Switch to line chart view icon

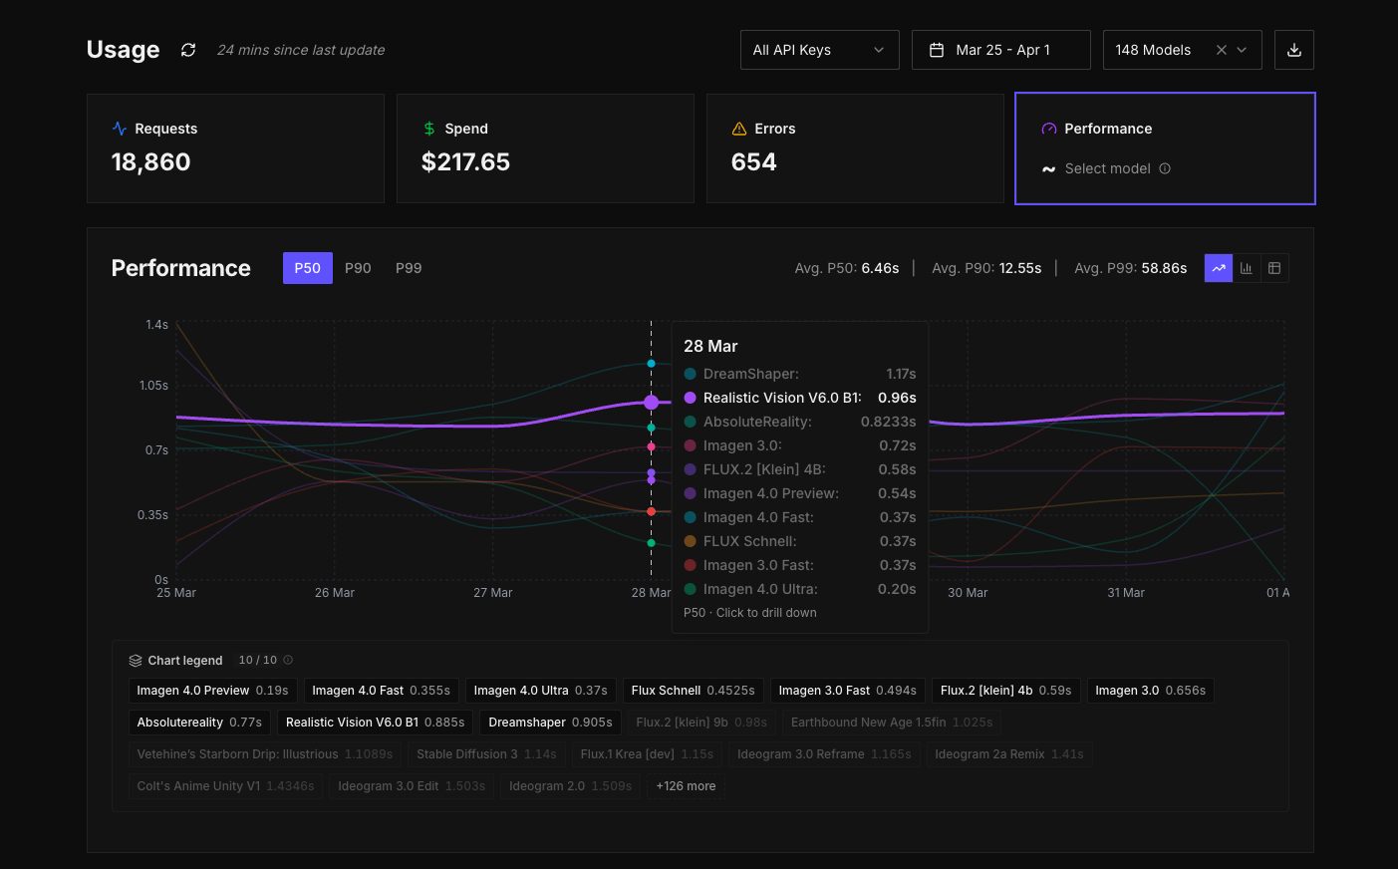[1218, 268]
